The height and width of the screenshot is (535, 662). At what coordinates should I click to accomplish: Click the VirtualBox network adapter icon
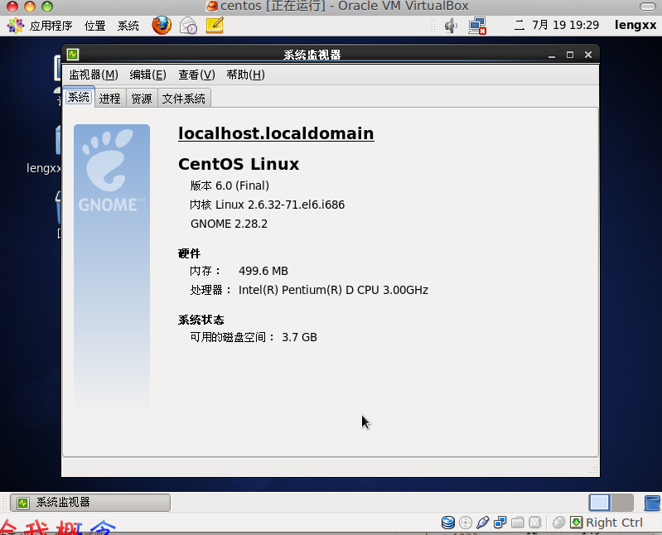pos(500,523)
